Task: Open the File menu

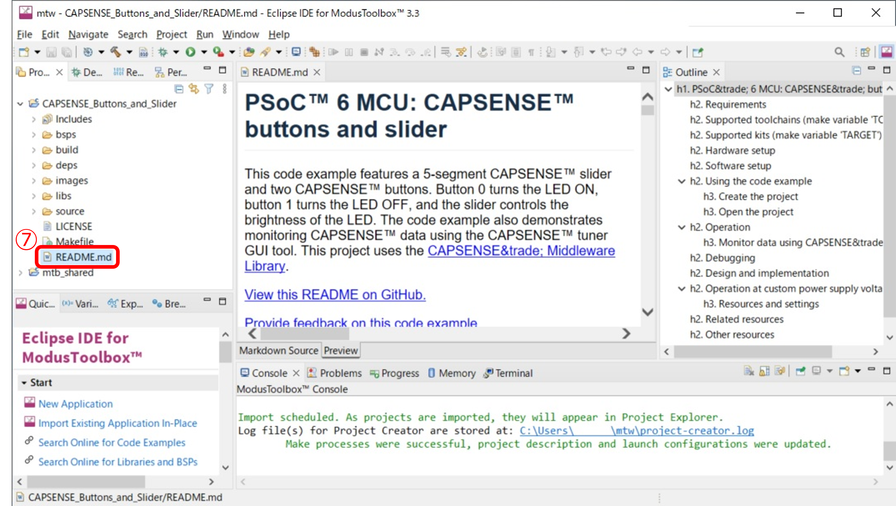Action: coord(24,34)
